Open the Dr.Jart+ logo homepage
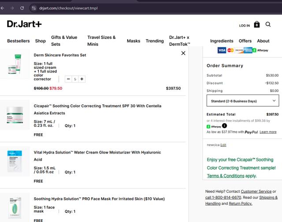 pyautogui.click(x=24, y=24)
